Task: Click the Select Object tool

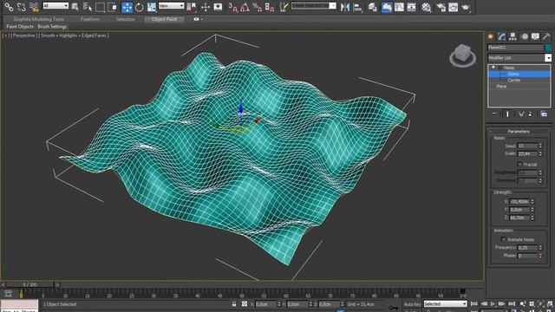Action: coord(75,7)
